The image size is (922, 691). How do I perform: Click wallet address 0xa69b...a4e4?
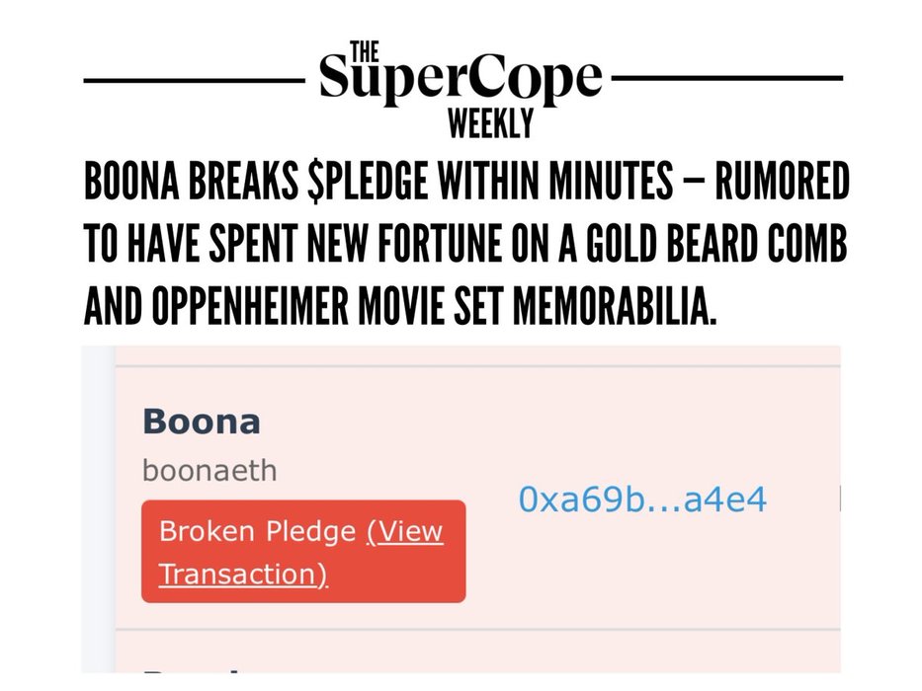click(642, 499)
